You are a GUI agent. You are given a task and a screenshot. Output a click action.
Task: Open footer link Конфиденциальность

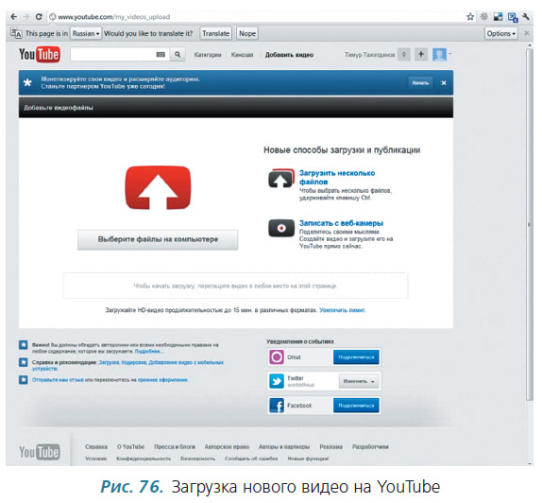pos(144,459)
